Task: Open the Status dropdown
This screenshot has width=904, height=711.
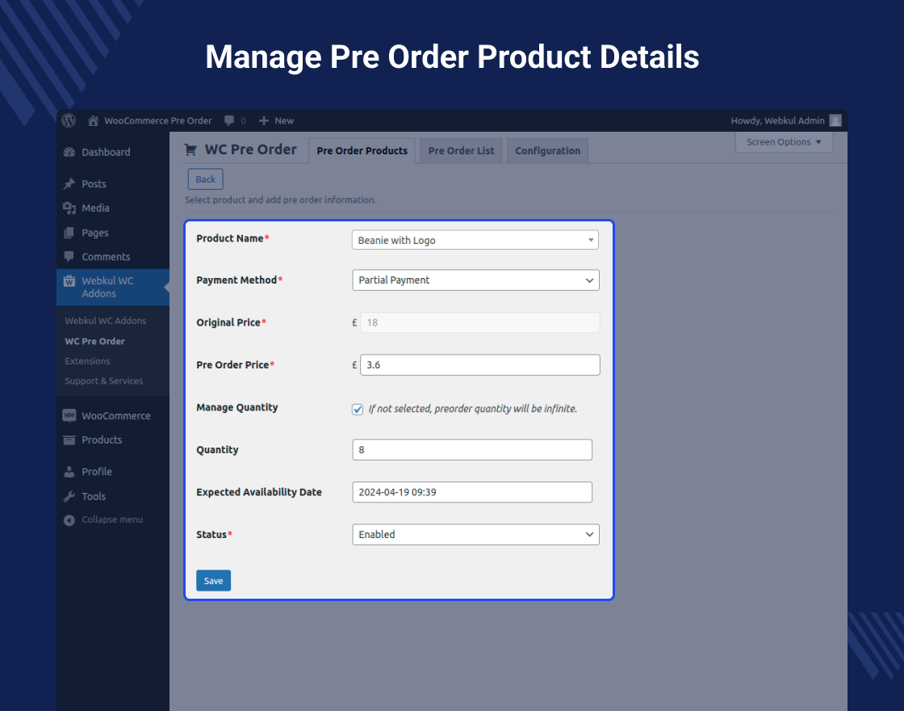Action: click(x=475, y=534)
